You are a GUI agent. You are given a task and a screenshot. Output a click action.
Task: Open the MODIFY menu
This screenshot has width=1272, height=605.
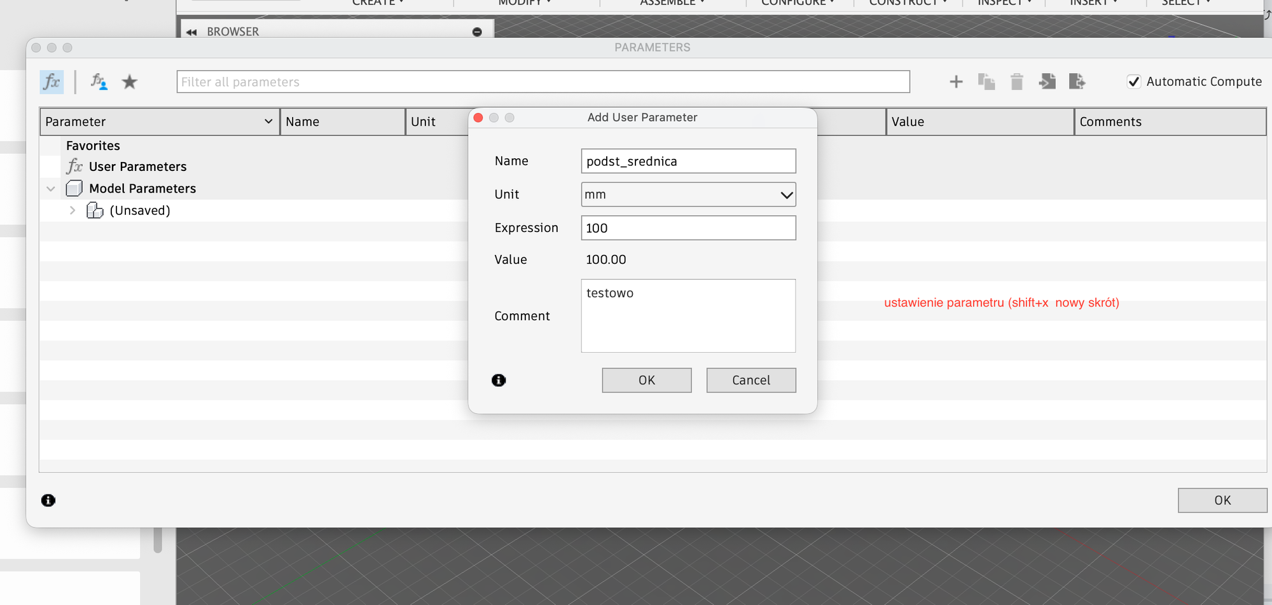click(524, 3)
